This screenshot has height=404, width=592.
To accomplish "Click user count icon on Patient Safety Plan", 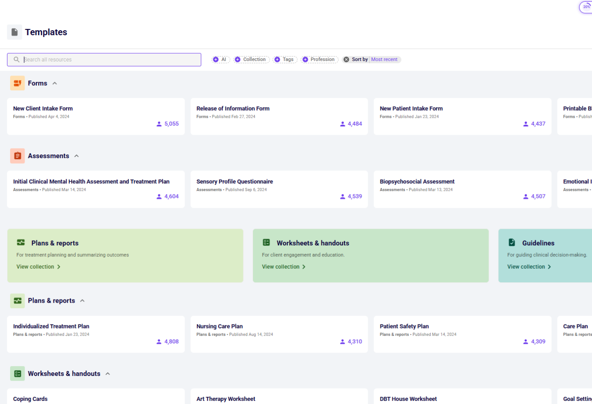I will click(x=526, y=342).
